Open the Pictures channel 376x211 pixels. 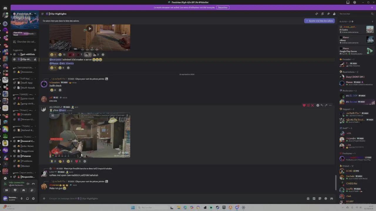pos(25,156)
